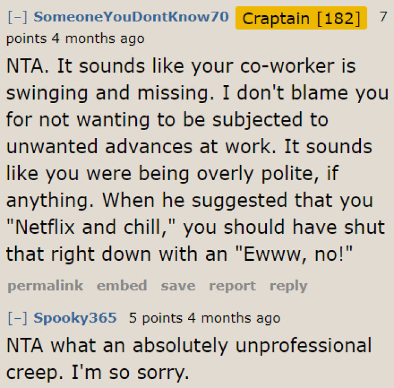Click Spooky365's '4 months ago' timestamp
Screen dimensions: 394x388
click(234, 318)
